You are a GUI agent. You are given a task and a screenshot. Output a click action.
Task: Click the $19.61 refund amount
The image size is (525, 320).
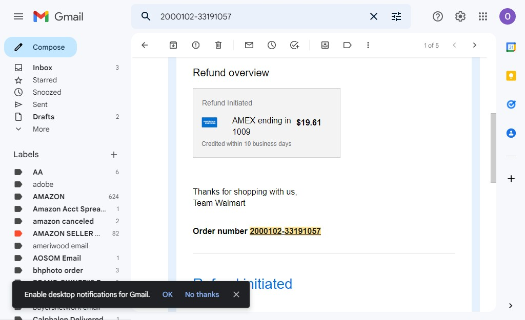(x=308, y=123)
